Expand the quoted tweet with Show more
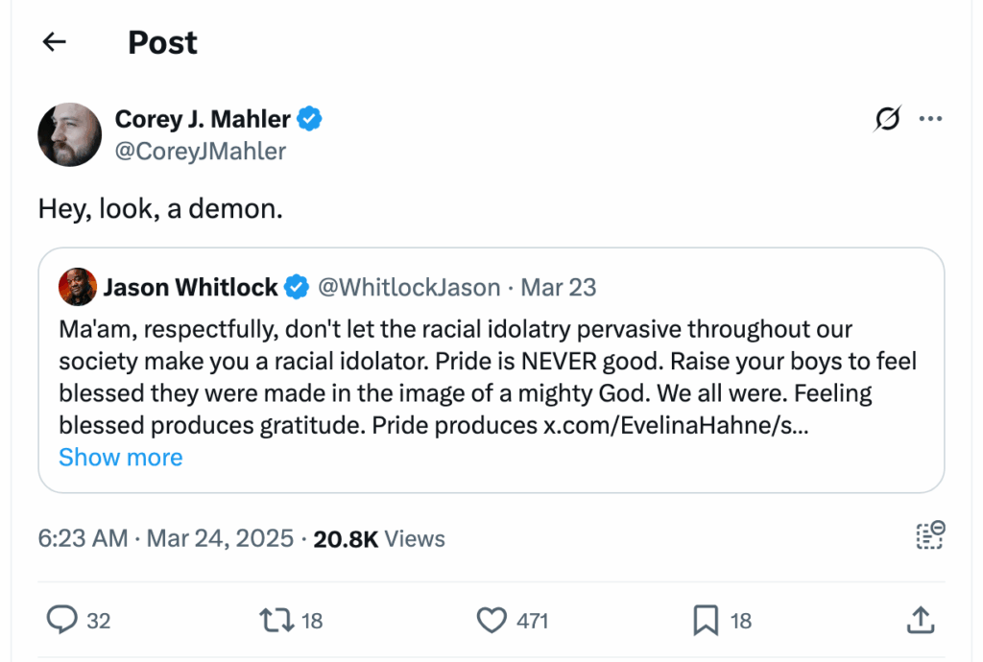The width and height of the screenshot is (983, 662). coord(120,458)
